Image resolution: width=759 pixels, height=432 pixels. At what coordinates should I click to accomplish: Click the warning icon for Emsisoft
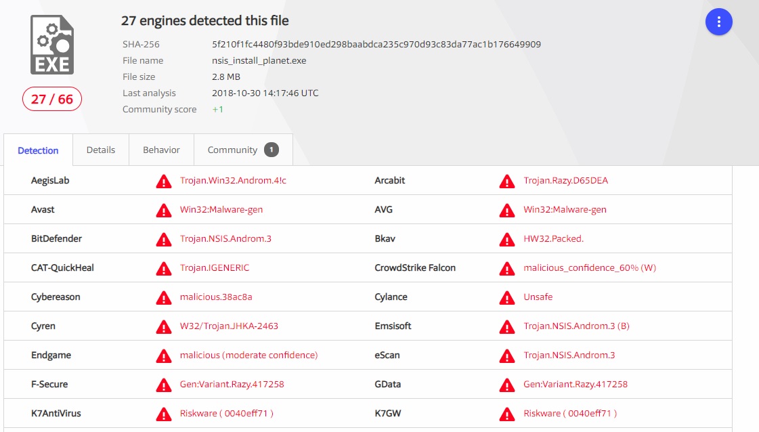507,327
